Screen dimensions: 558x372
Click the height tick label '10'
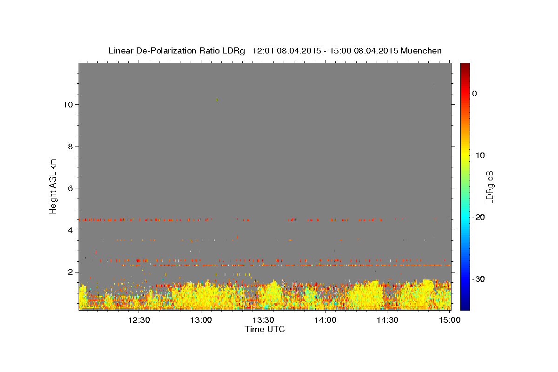(68, 104)
